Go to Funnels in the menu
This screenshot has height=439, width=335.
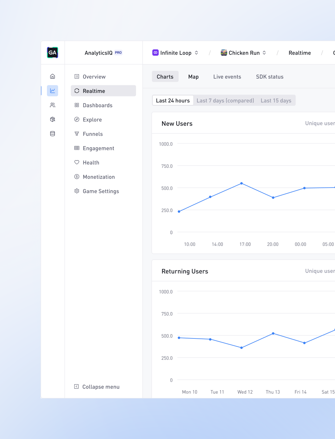93,134
